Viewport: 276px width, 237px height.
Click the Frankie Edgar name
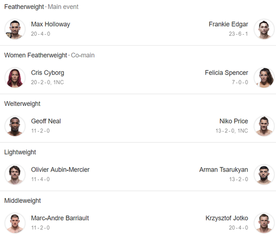[x=229, y=24]
